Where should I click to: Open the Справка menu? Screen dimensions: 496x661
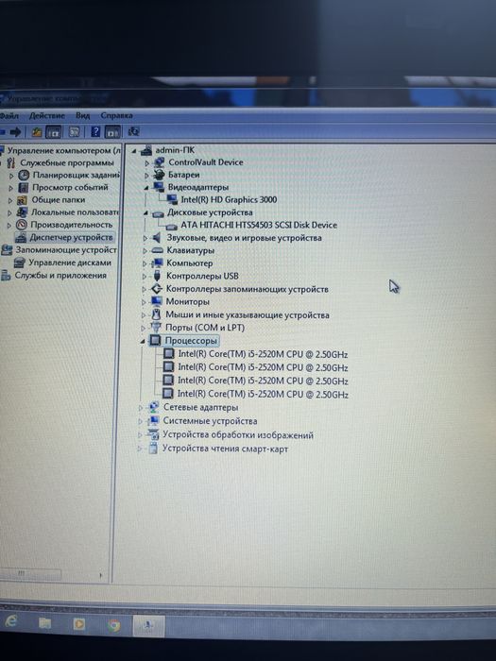tap(116, 115)
